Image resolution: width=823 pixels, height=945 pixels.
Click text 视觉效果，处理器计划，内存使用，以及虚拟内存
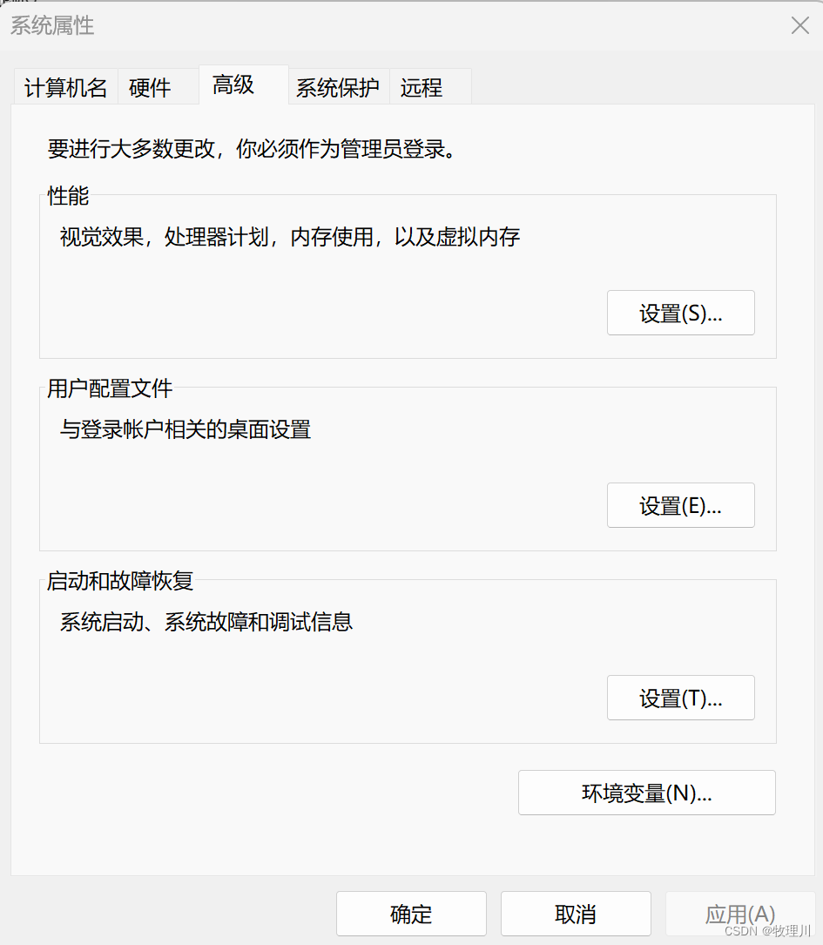(x=290, y=237)
